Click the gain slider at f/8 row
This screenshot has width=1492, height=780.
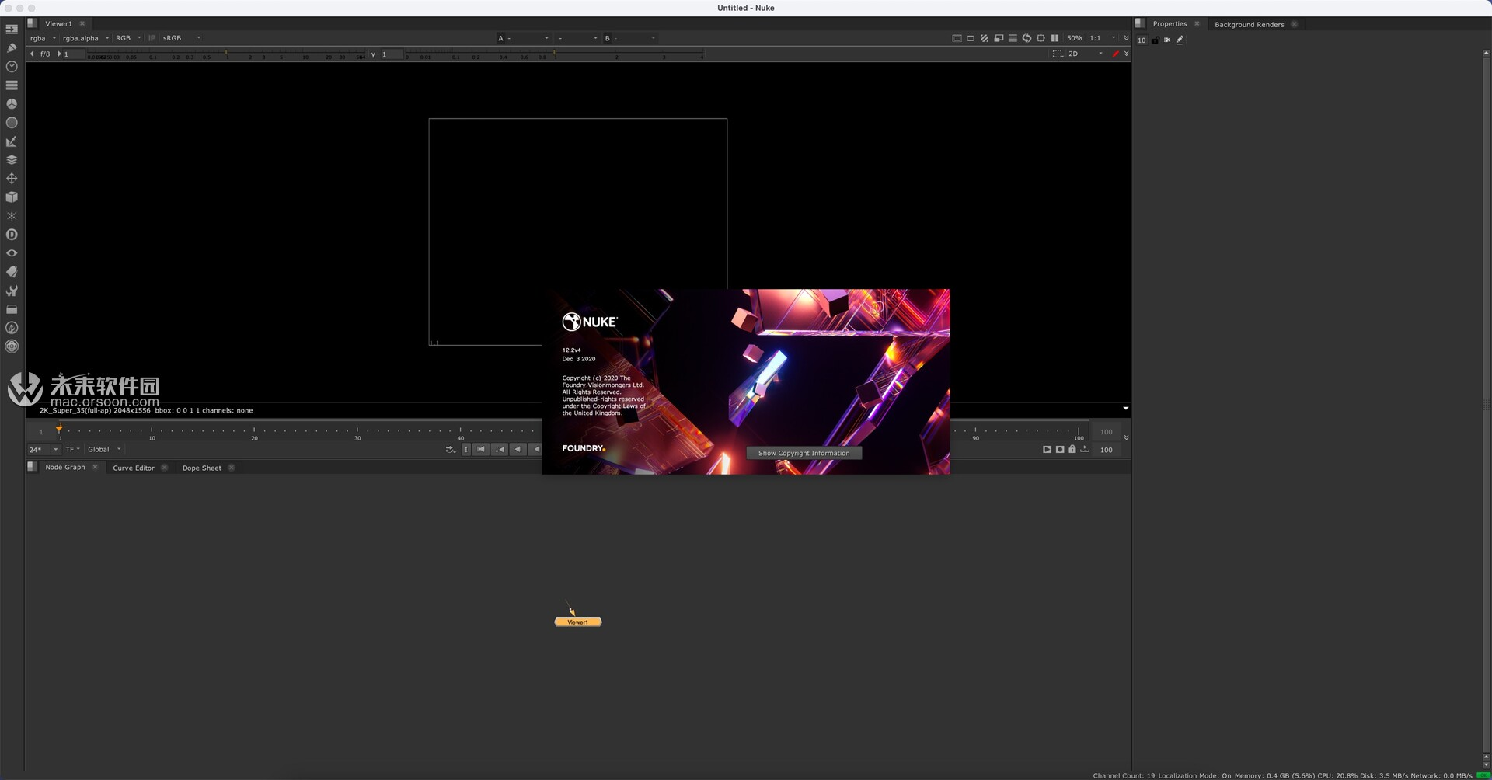(226, 54)
